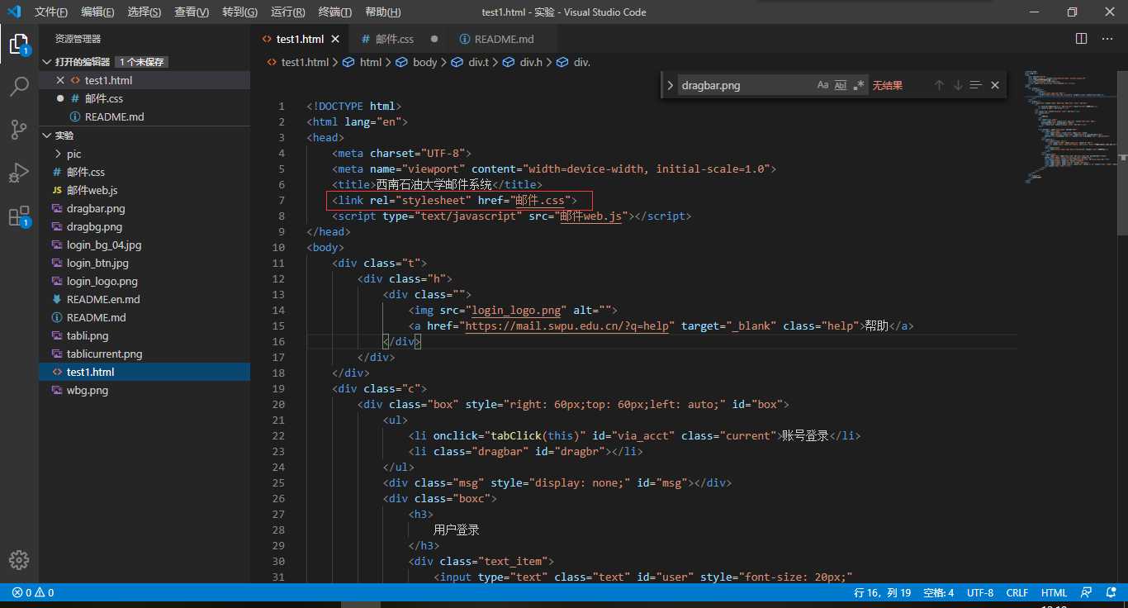Click the VS Code logo icon
The height and width of the screenshot is (608, 1128).
coord(14,12)
